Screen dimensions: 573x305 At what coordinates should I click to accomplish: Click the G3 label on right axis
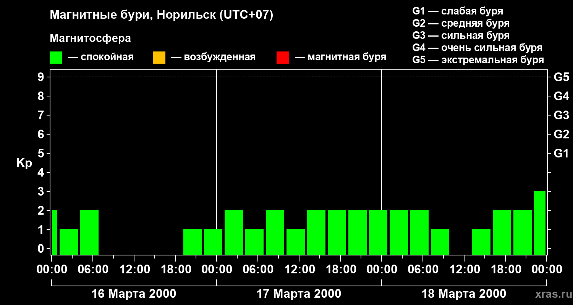(x=561, y=115)
